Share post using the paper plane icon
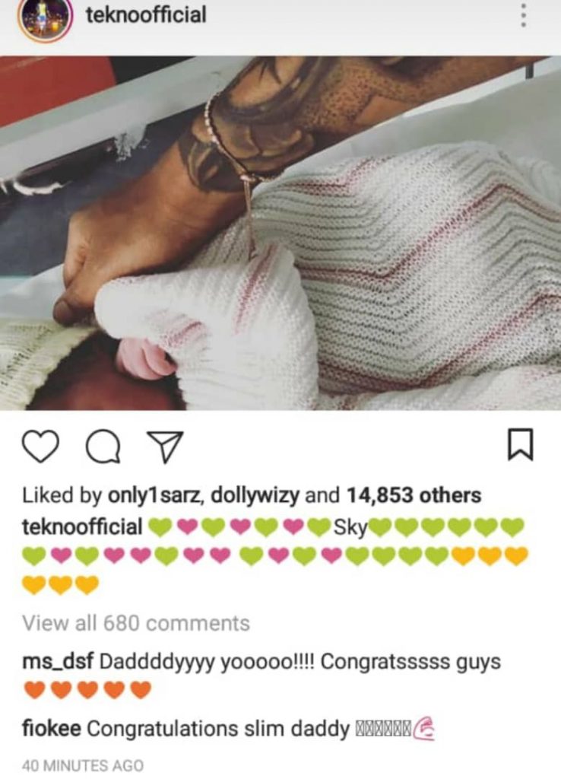The width and height of the screenshot is (561, 779). click(x=165, y=447)
